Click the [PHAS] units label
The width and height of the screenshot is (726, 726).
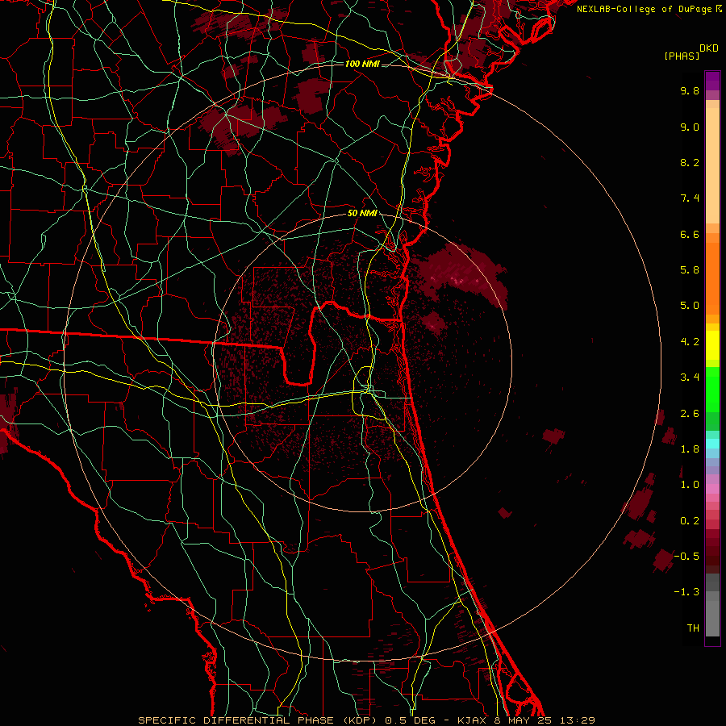coord(682,56)
